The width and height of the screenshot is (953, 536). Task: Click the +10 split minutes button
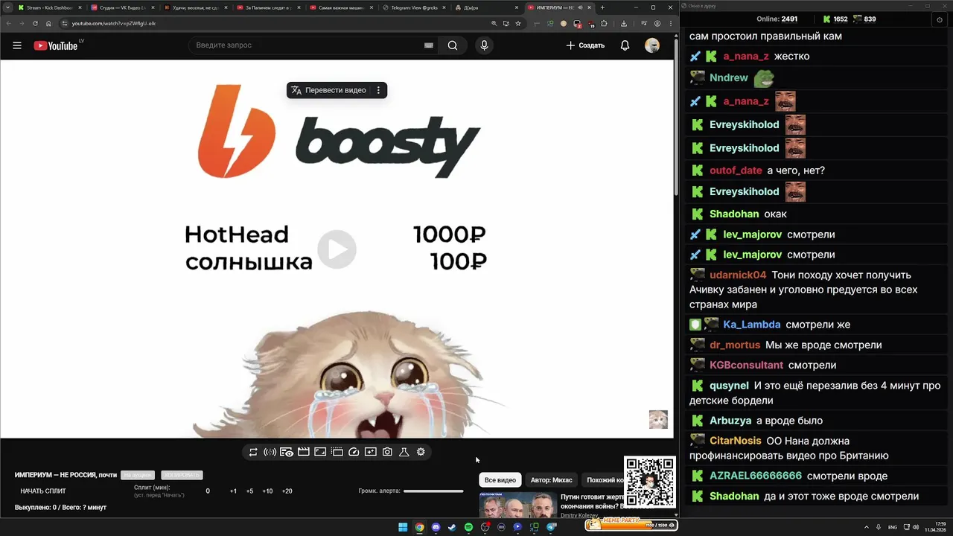pyautogui.click(x=267, y=491)
